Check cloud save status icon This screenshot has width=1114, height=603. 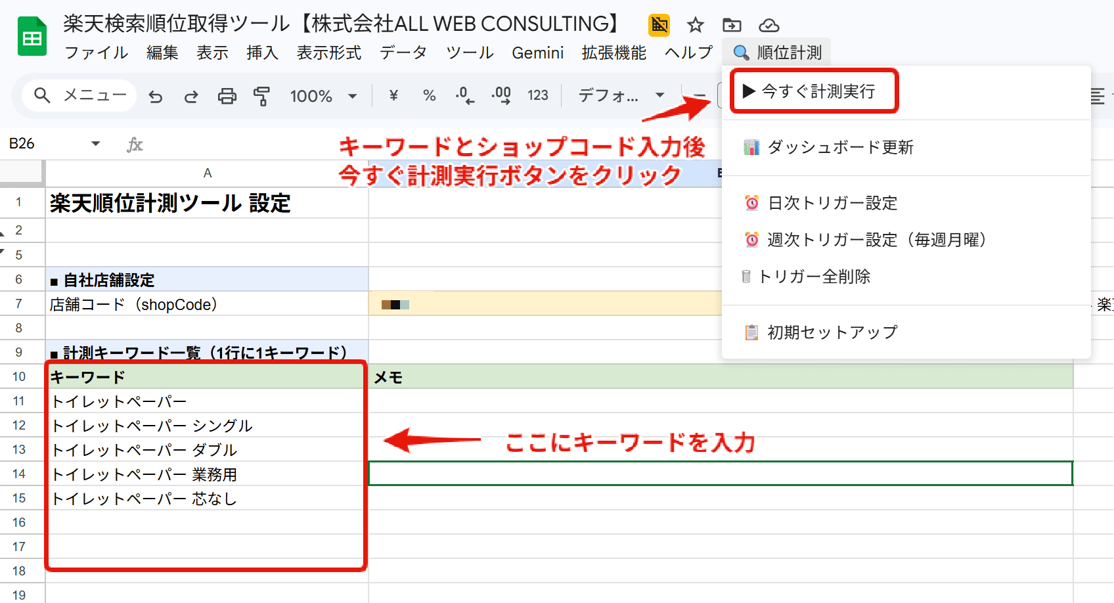point(769,26)
